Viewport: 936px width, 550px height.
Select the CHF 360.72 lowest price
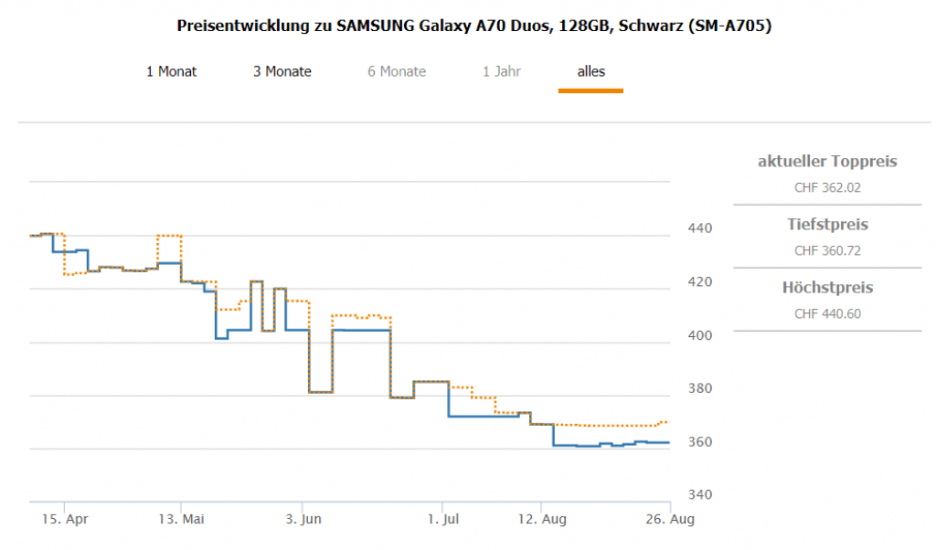[x=827, y=250]
